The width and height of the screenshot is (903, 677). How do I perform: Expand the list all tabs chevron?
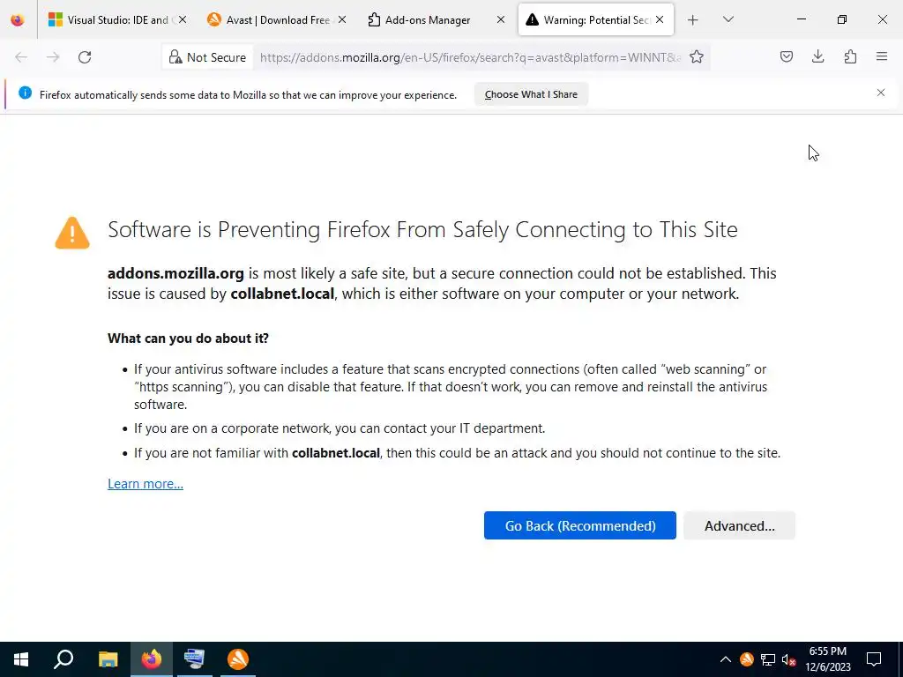pyautogui.click(x=728, y=20)
